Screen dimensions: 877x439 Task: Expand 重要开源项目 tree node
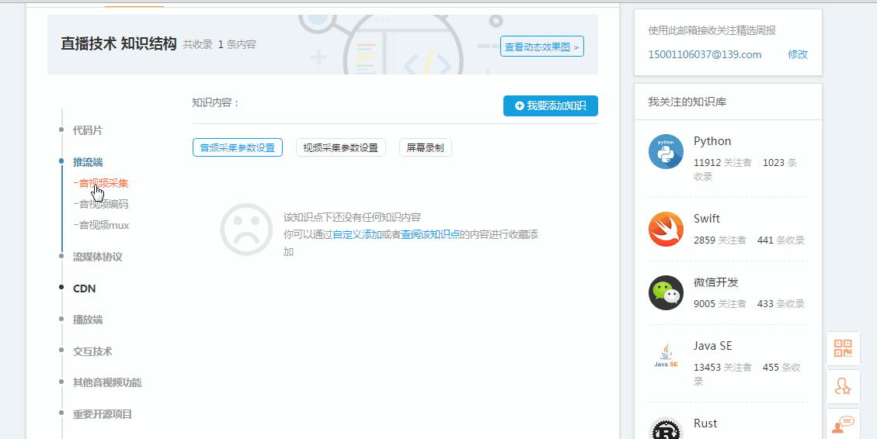pyautogui.click(x=103, y=414)
